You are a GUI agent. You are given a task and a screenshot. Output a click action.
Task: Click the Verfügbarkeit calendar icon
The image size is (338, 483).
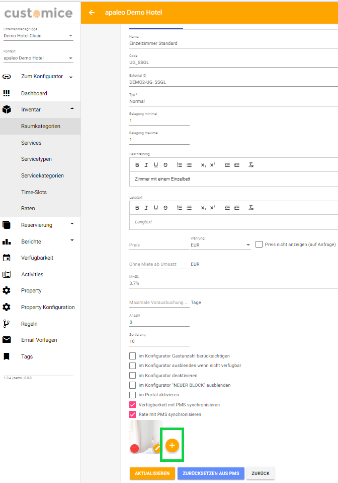(7, 258)
